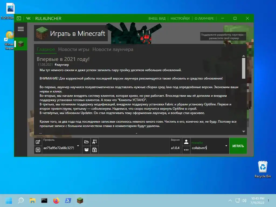Switch to the Главное tab
Viewport: 276px width, 207px height.
(x=46, y=50)
